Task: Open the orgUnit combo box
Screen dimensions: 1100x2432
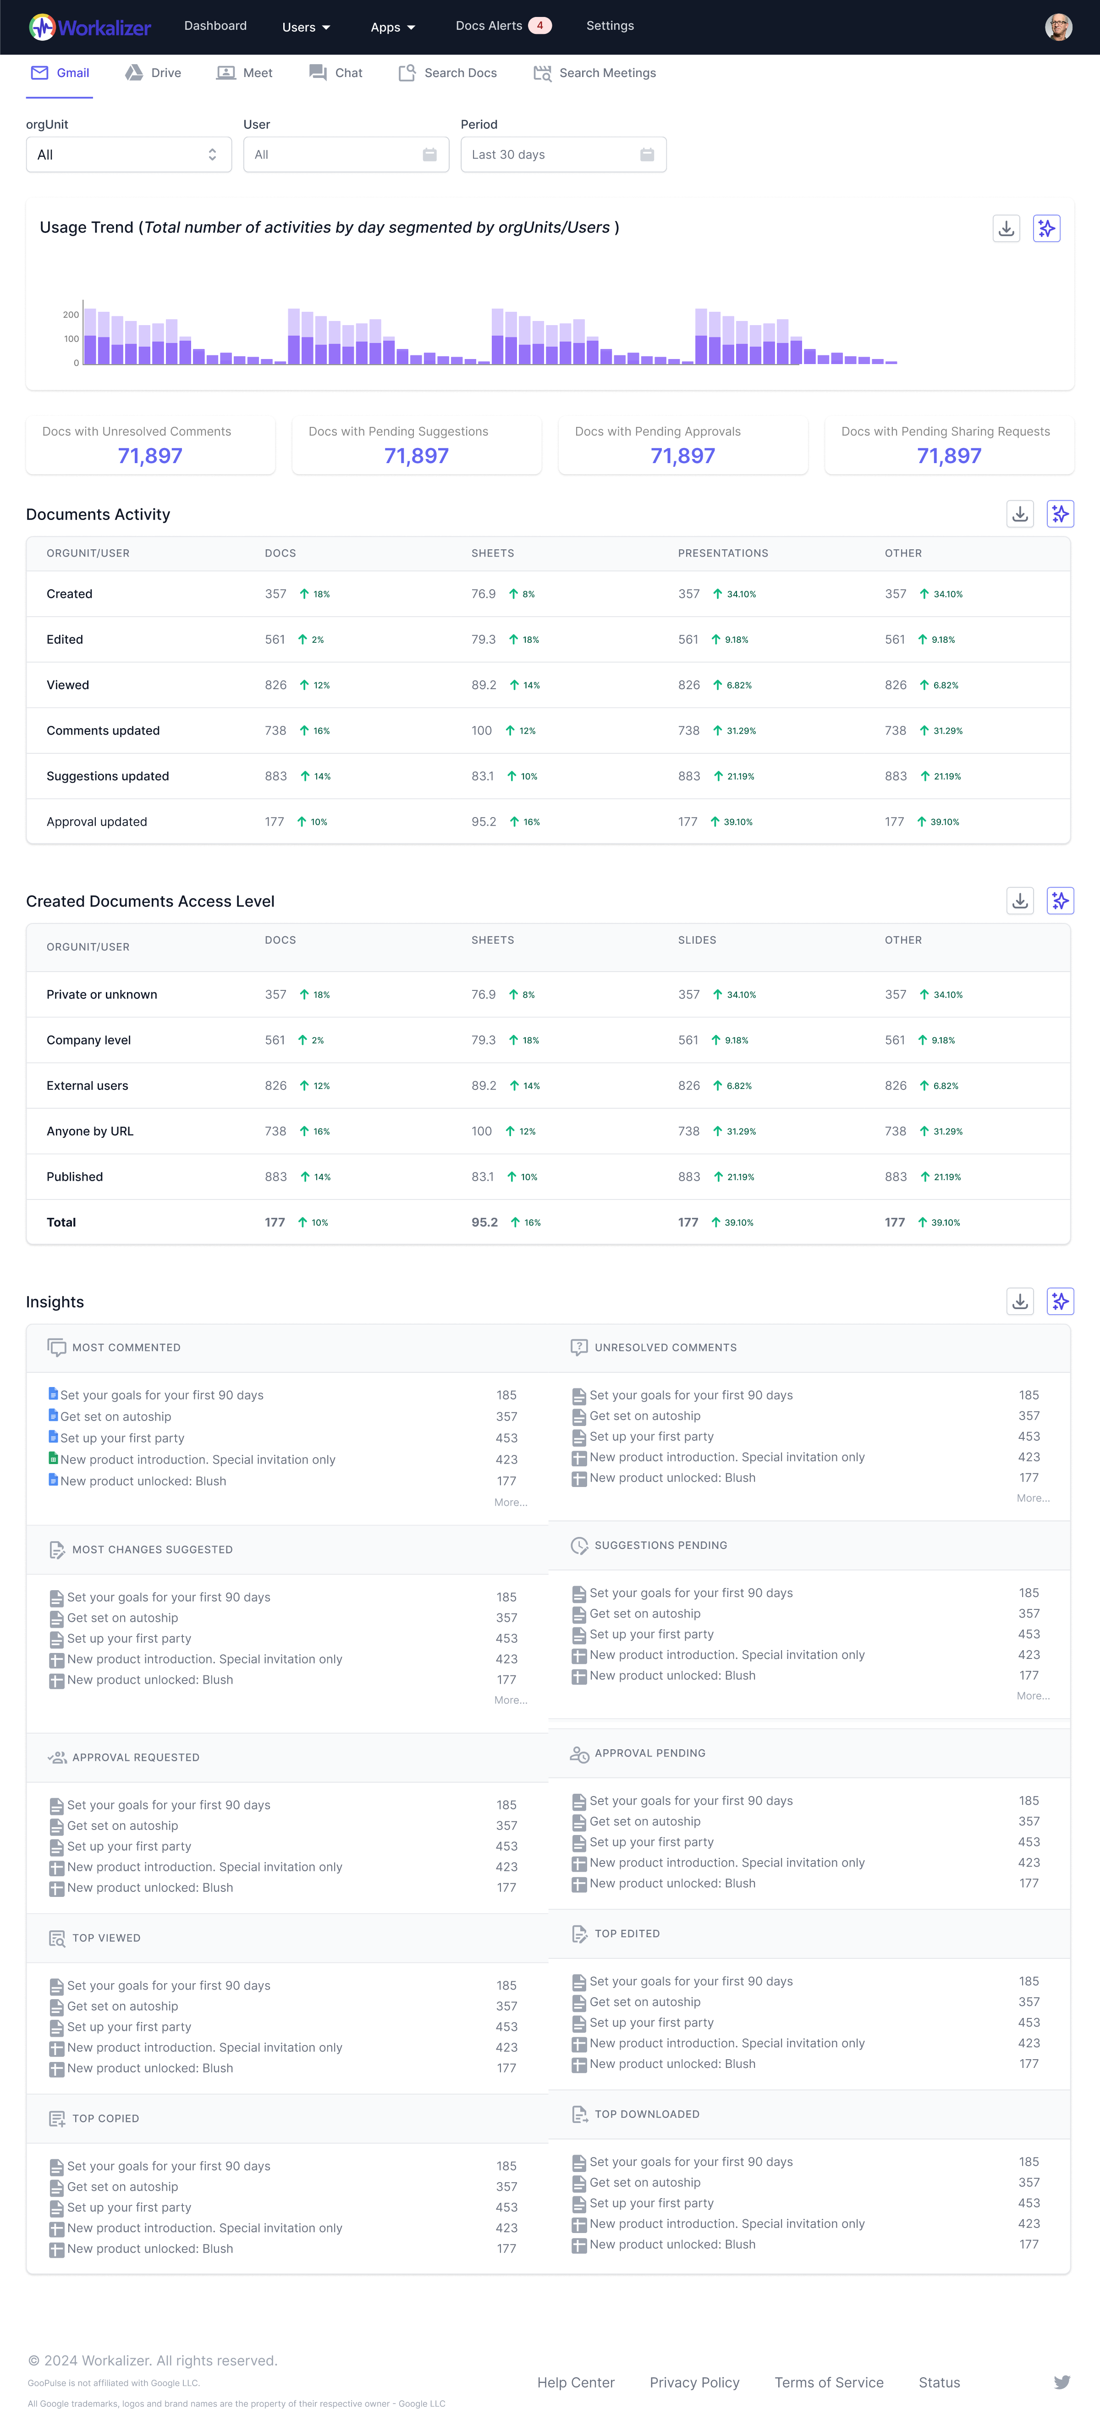Action: [128, 155]
